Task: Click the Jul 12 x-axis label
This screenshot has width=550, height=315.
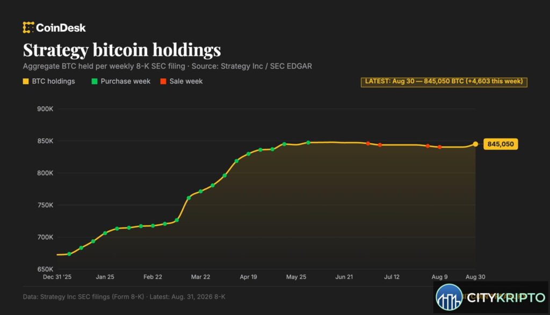Action: coord(392,277)
